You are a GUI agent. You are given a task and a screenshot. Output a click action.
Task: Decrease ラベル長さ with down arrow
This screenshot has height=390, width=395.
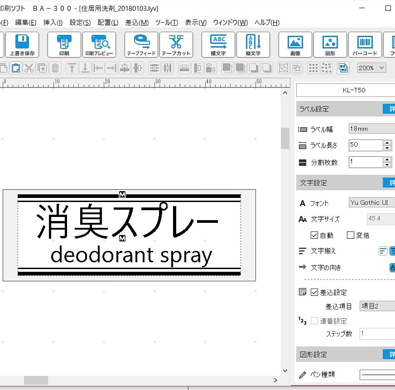[387, 148]
